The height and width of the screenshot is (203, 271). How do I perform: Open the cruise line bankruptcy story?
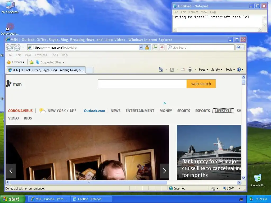coord(209,153)
